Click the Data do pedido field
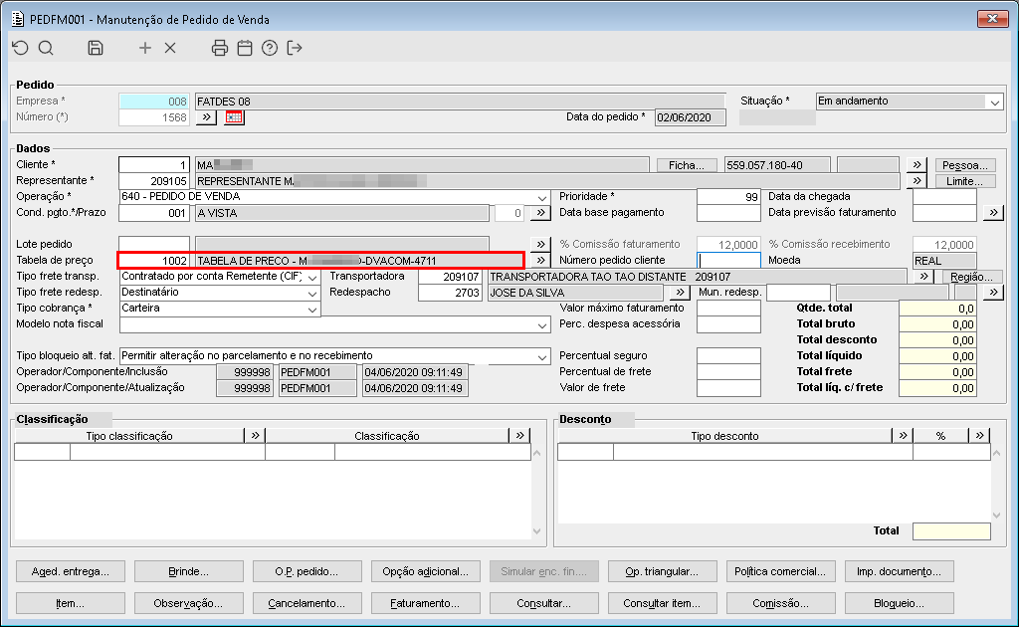1019x627 pixels. 691,117
